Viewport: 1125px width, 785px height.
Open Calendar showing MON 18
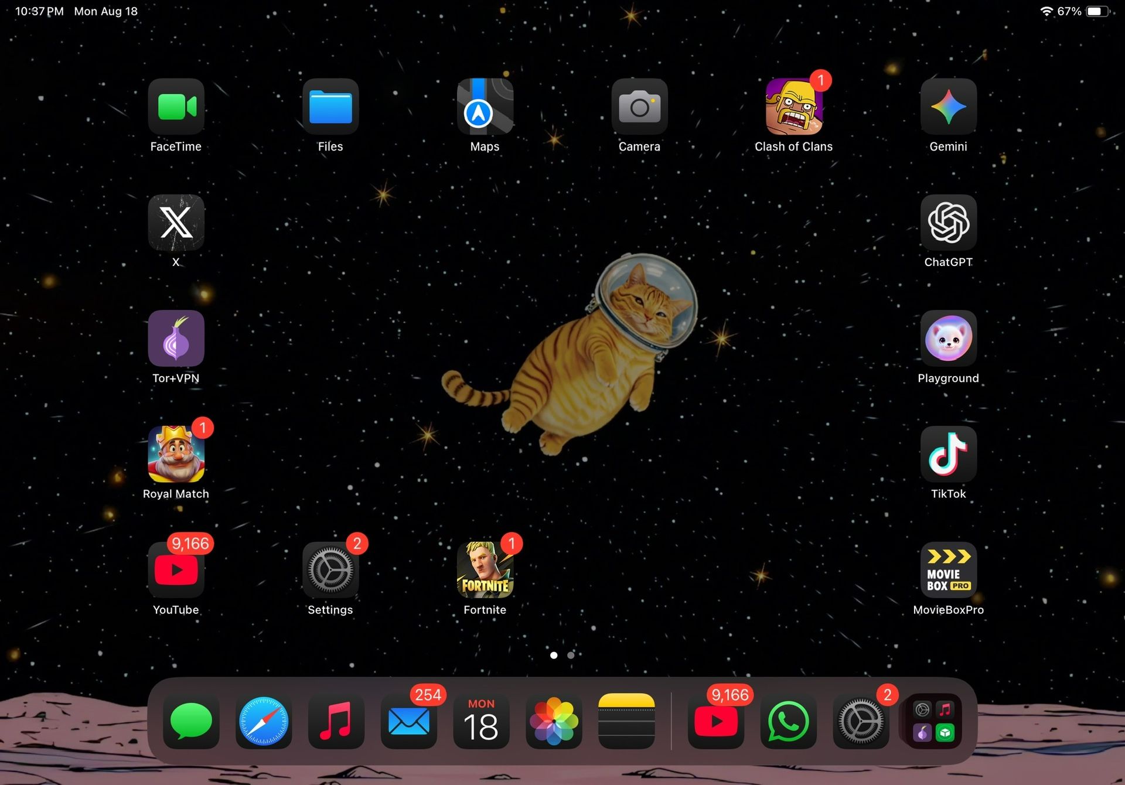pos(481,721)
